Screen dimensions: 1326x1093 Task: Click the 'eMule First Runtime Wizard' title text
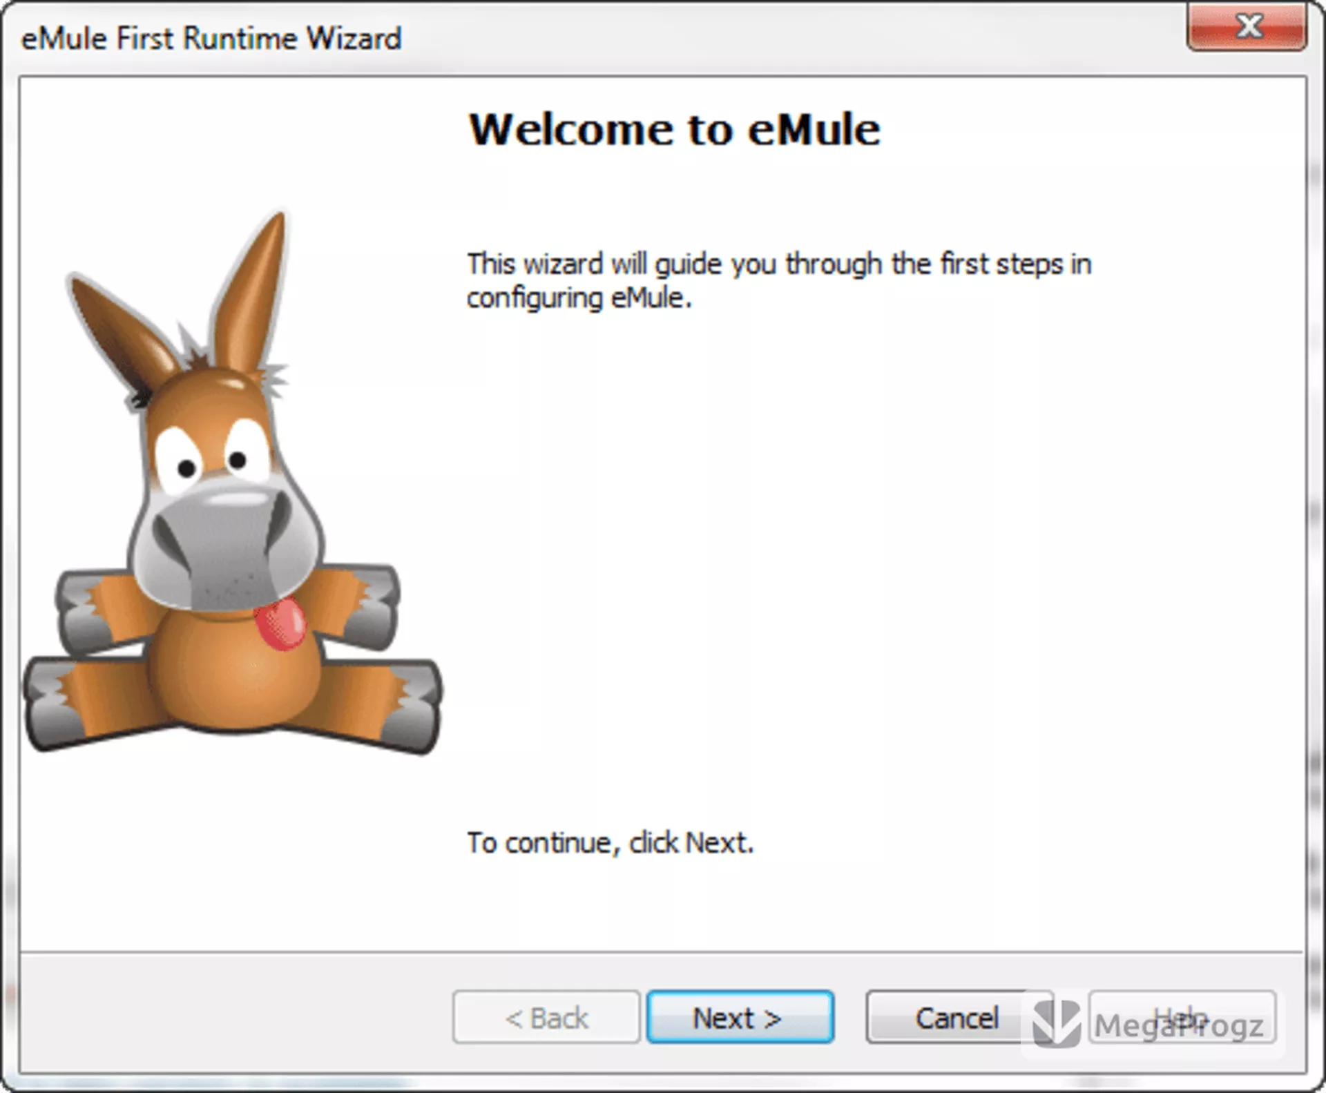(x=211, y=38)
